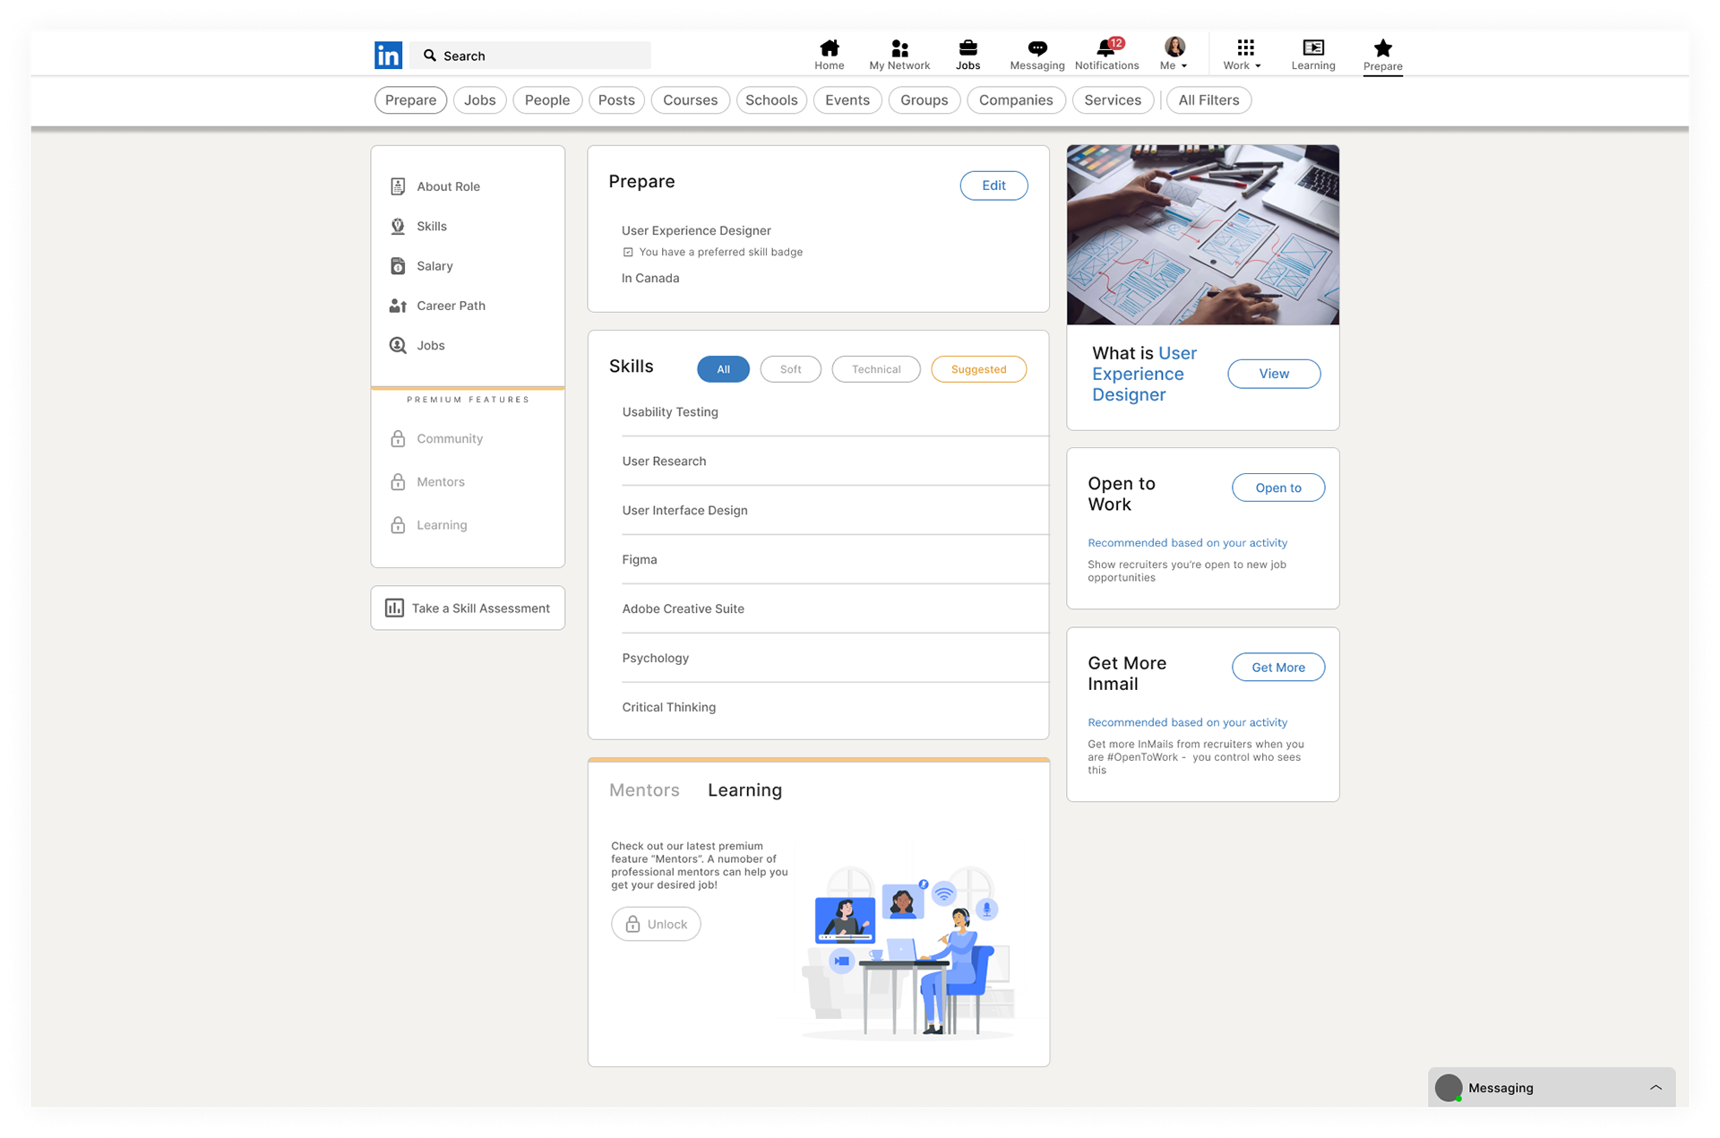Click the LinkedIn logo icon
The image size is (1720, 1138).
pos(388,56)
